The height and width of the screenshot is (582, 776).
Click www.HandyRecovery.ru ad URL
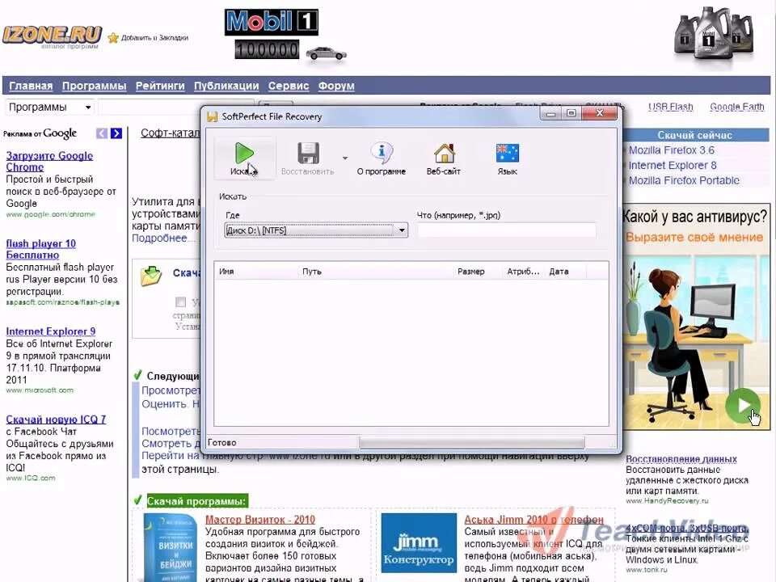pos(667,501)
